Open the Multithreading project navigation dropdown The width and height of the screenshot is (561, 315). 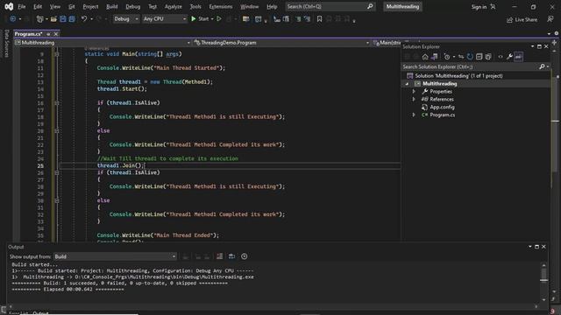coord(103,43)
